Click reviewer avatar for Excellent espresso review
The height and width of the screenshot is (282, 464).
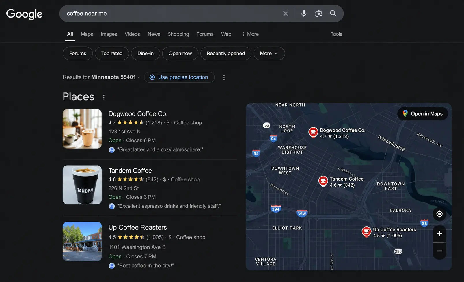[x=112, y=206]
